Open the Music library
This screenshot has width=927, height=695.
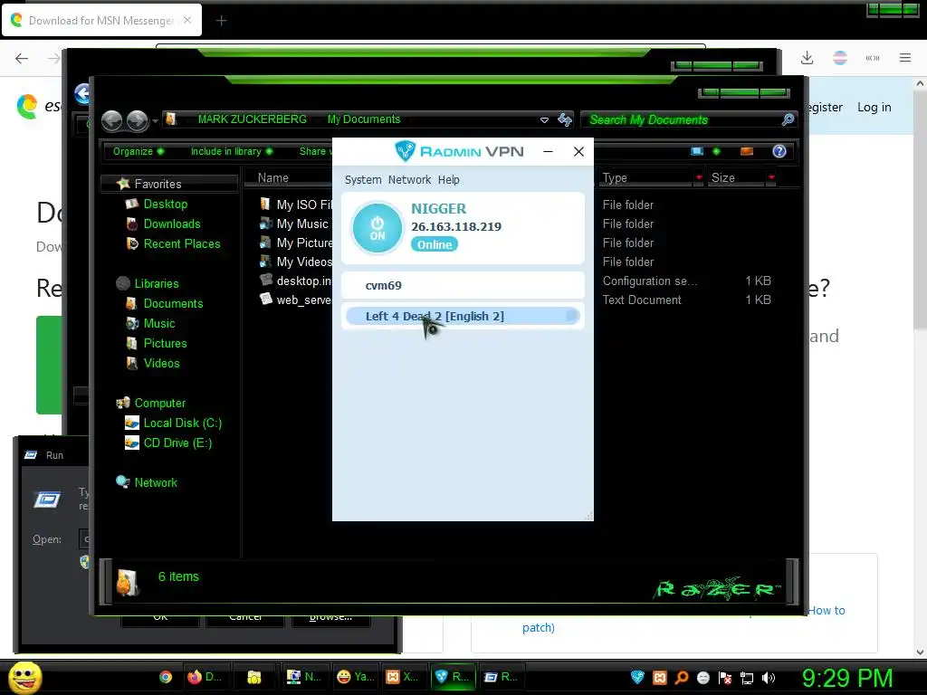coord(159,323)
